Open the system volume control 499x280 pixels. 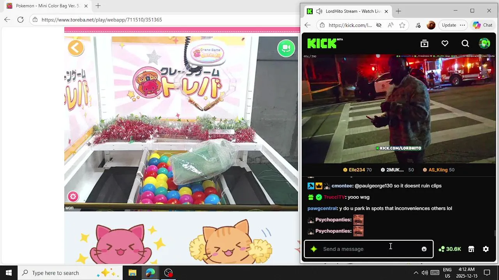425,273
